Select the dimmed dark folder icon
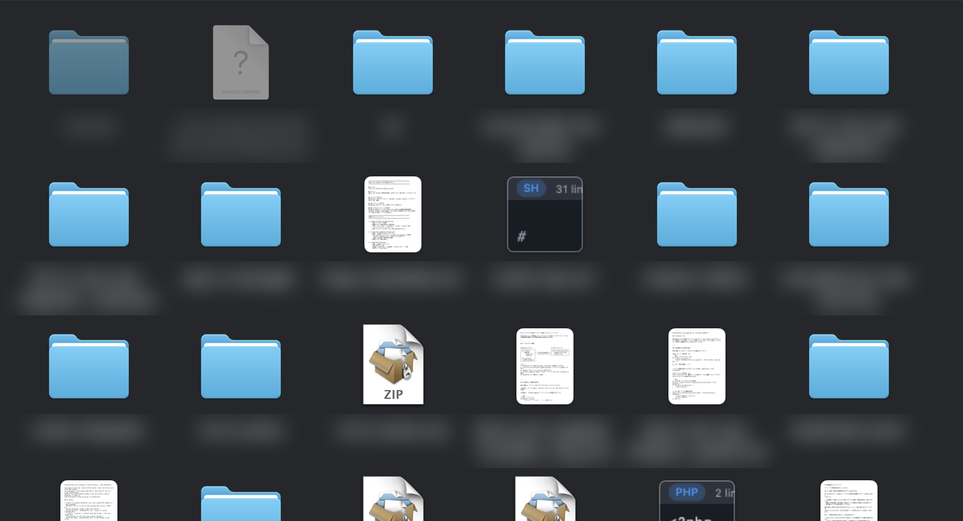This screenshot has height=521, width=963. coord(89,62)
